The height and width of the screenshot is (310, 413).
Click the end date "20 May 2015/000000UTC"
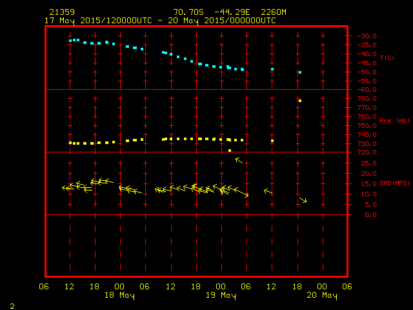coord(222,21)
